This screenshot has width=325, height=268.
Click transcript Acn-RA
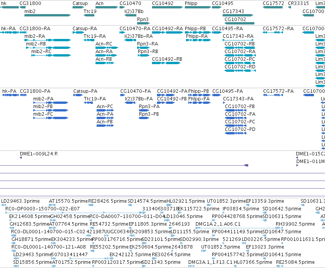coord(106,55)
